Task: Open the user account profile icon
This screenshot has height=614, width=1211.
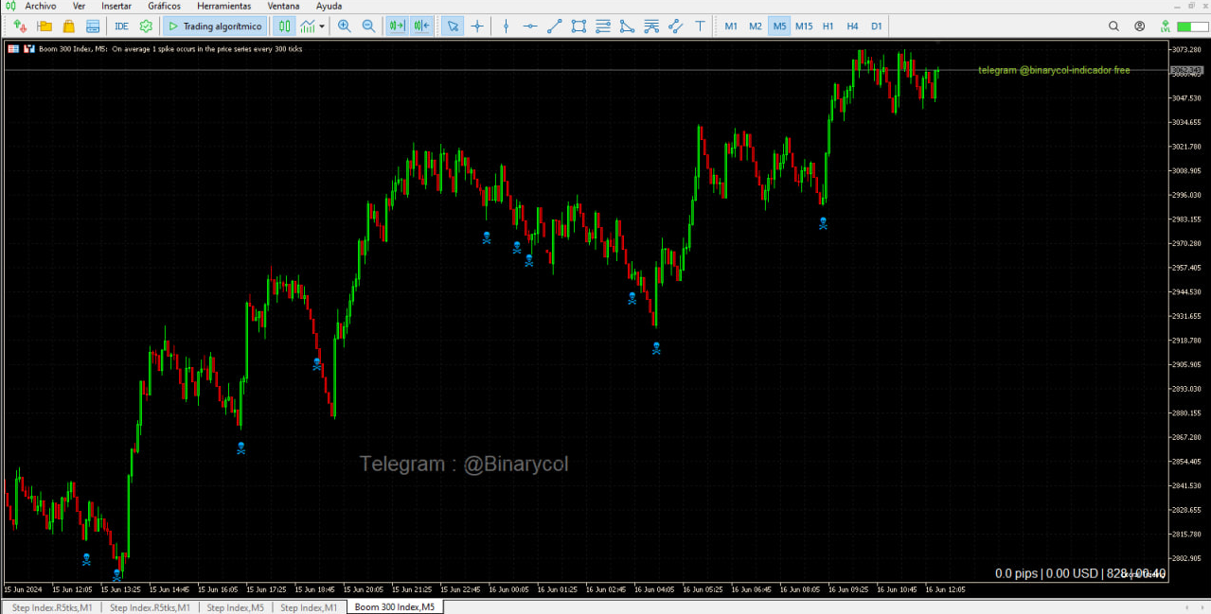Action: click(x=1139, y=26)
